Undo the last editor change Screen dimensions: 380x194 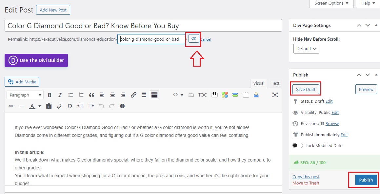click(101, 106)
